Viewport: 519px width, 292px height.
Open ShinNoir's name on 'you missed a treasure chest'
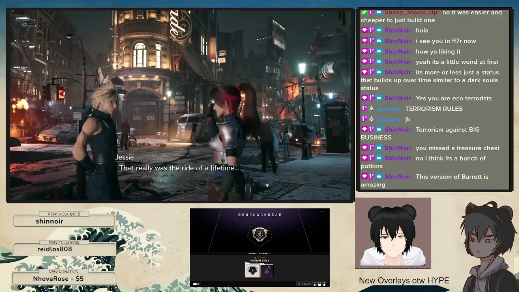point(398,148)
